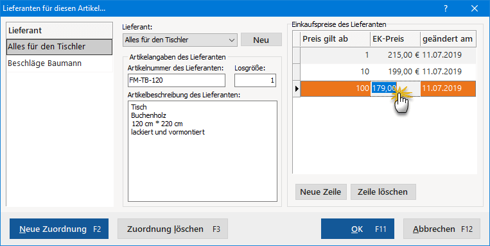Image resolution: width=490 pixels, height=246 pixels.
Task: Select Beschläge Baumann supplier
Action: 59,63
